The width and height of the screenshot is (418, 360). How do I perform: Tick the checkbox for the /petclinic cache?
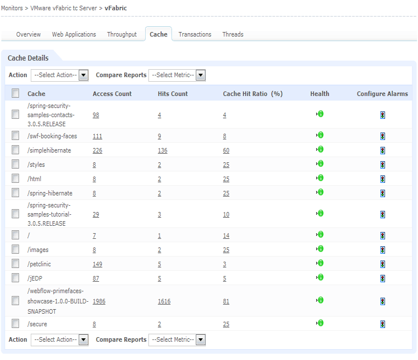(15, 264)
